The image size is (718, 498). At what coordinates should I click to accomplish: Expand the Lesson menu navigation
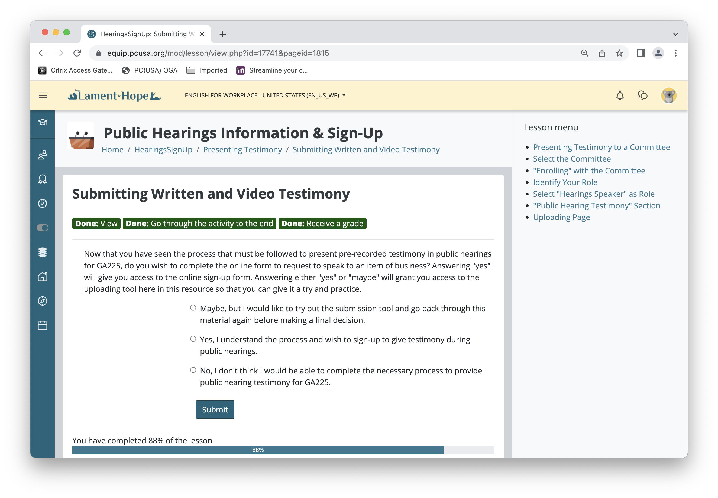(551, 127)
